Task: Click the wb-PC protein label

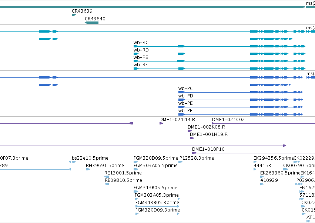Action: pyautogui.click(x=185, y=89)
